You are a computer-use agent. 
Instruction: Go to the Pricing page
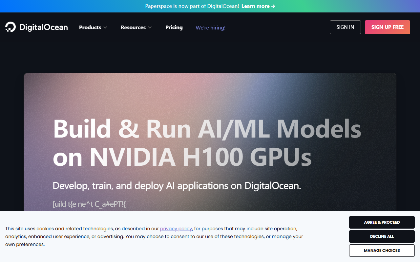pos(174,28)
